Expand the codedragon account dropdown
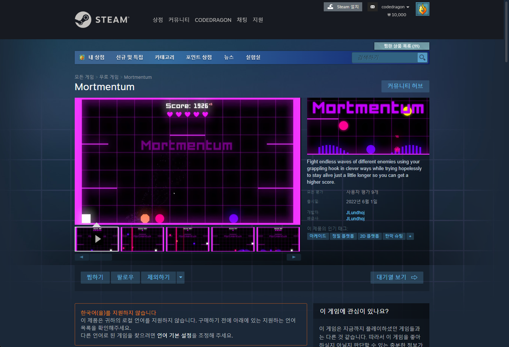The height and width of the screenshot is (347, 509). pyautogui.click(x=395, y=7)
